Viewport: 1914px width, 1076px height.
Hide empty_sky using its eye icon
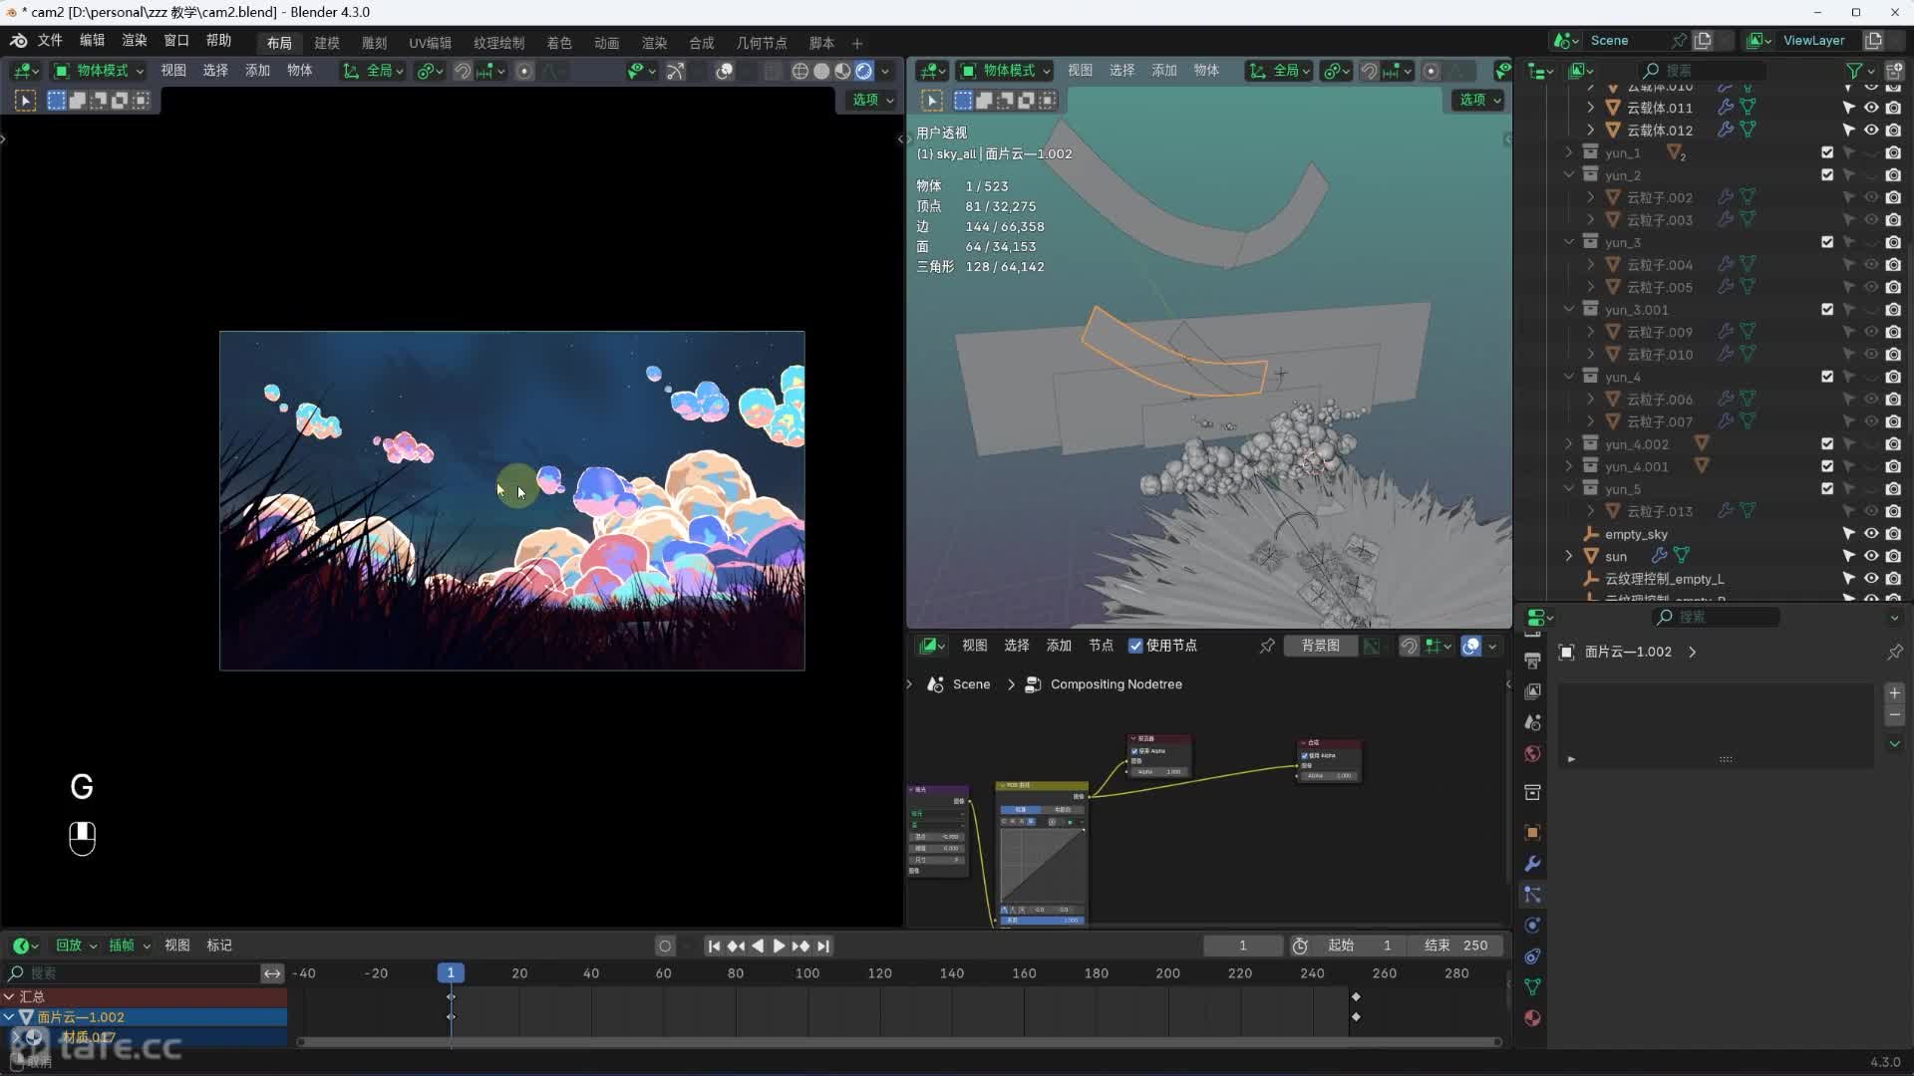pos(1871,534)
